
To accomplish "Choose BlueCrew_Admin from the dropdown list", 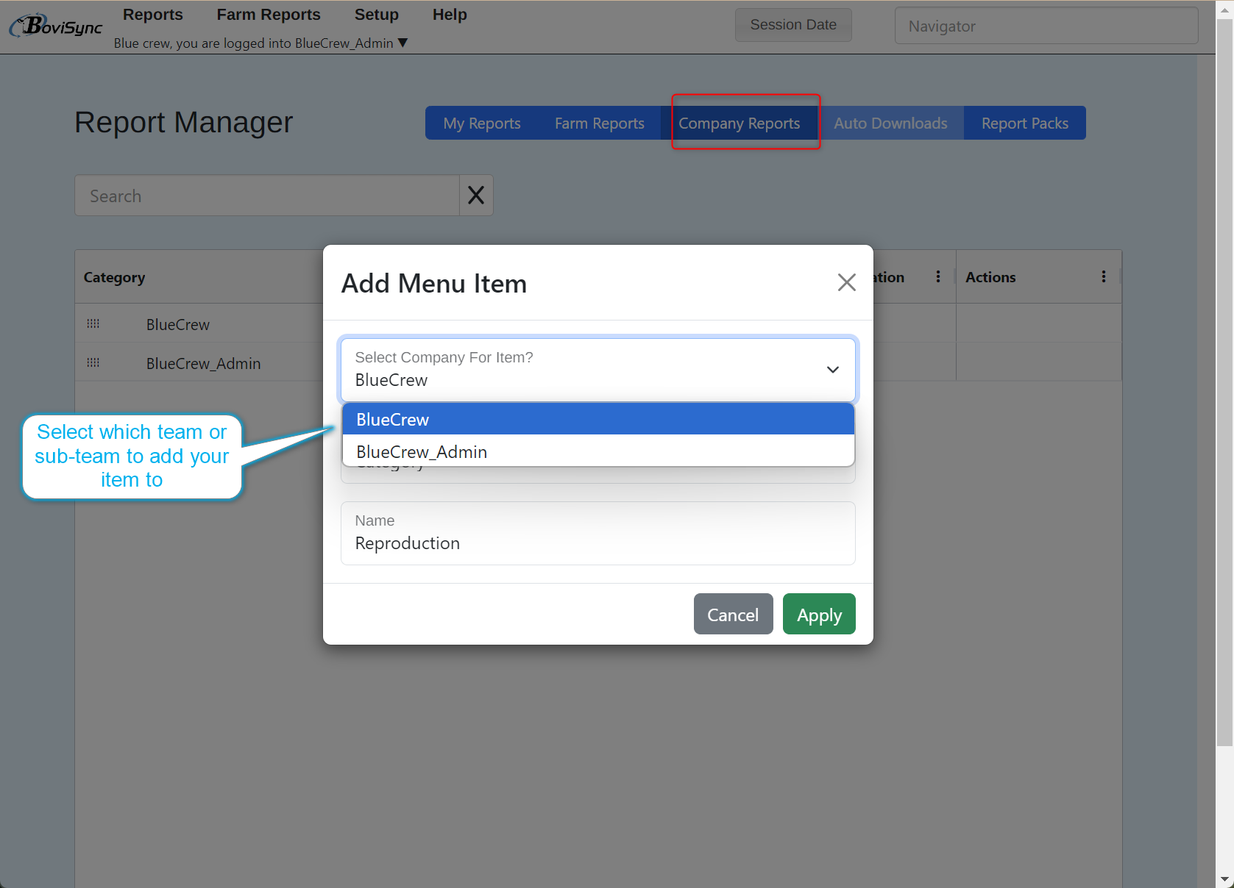I will (598, 451).
